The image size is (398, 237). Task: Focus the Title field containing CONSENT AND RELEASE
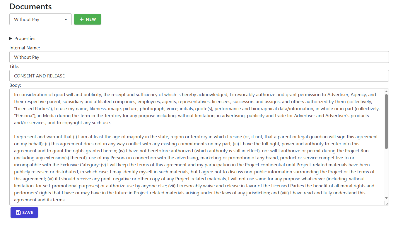pos(199,76)
